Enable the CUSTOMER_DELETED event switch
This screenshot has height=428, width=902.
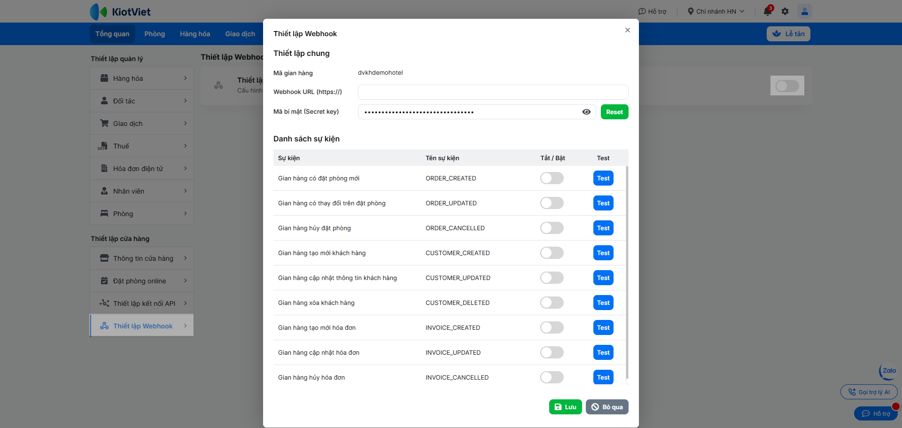(552, 303)
